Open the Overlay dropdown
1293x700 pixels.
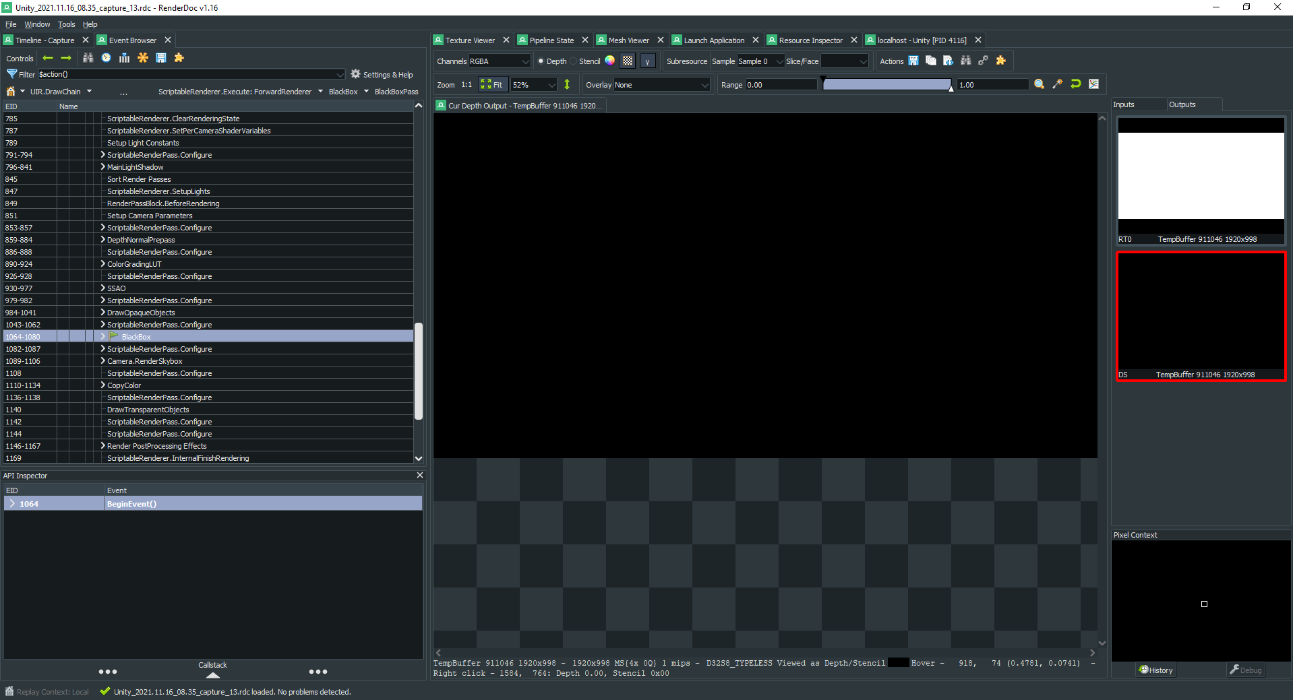tap(661, 85)
